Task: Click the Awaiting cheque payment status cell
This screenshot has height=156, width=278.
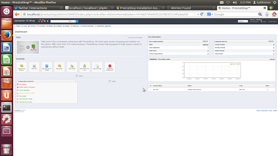Action: pyautogui.click(x=194, y=90)
